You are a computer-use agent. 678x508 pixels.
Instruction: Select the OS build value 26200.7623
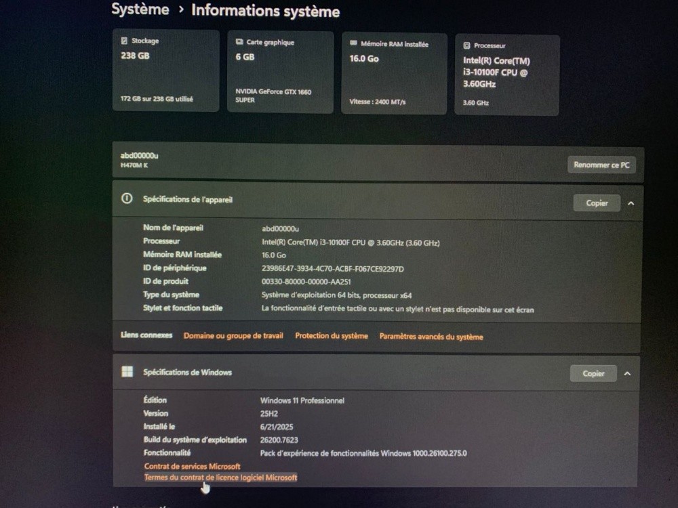coord(279,440)
